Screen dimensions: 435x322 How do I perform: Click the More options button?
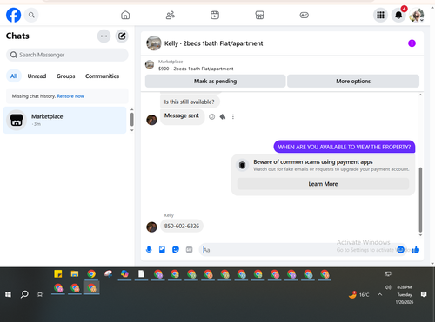coord(353,81)
